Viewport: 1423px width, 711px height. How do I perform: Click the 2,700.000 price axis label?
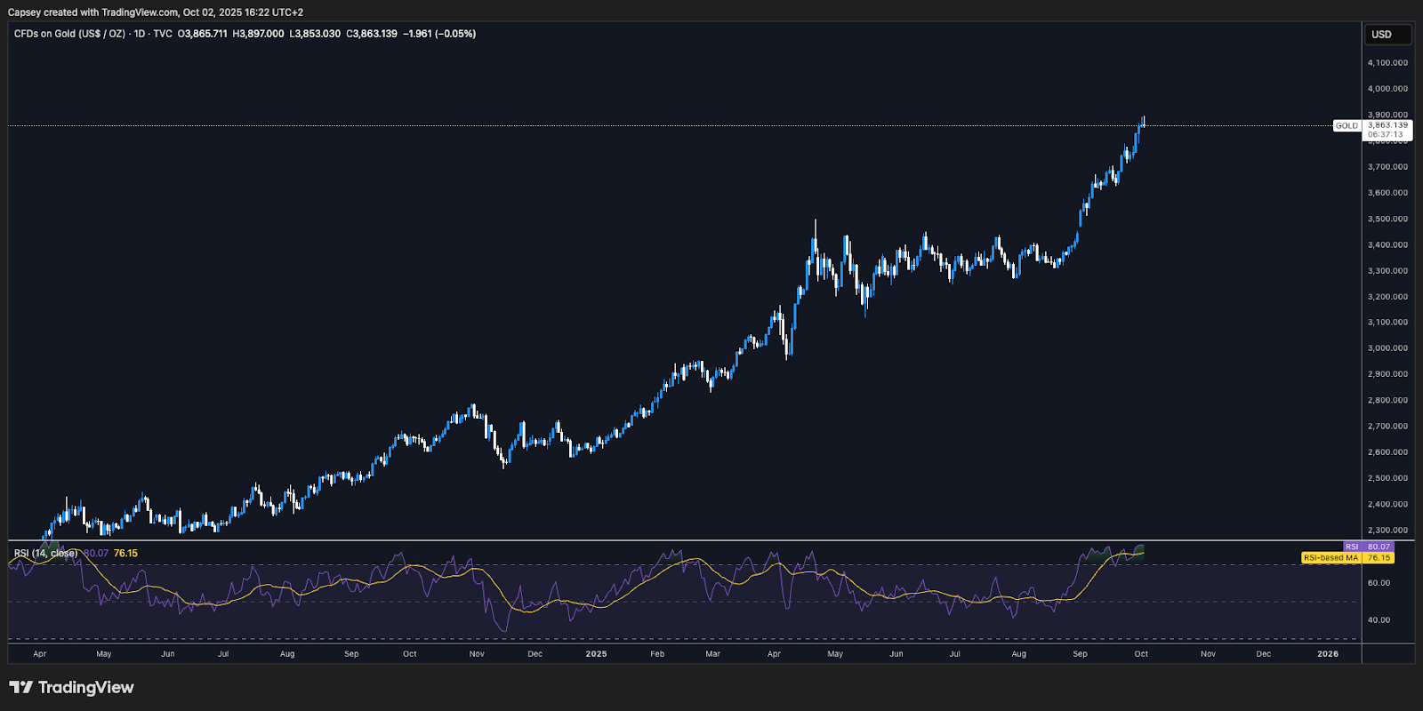coord(1387,426)
